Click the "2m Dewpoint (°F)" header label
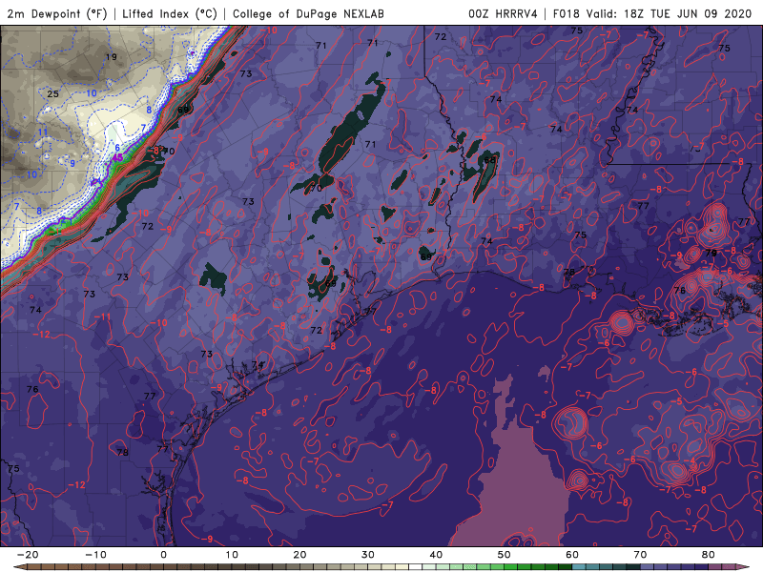Image resolution: width=763 pixels, height=572 pixels. click(x=56, y=13)
